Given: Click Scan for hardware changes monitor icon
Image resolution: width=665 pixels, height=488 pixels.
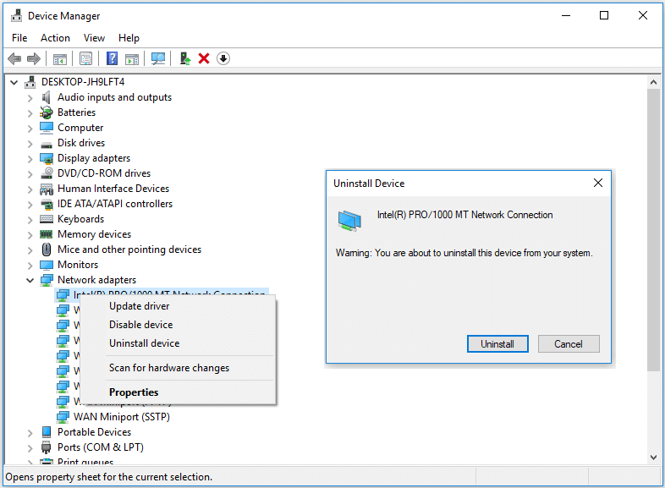Looking at the screenshot, I should click(x=158, y=58).
